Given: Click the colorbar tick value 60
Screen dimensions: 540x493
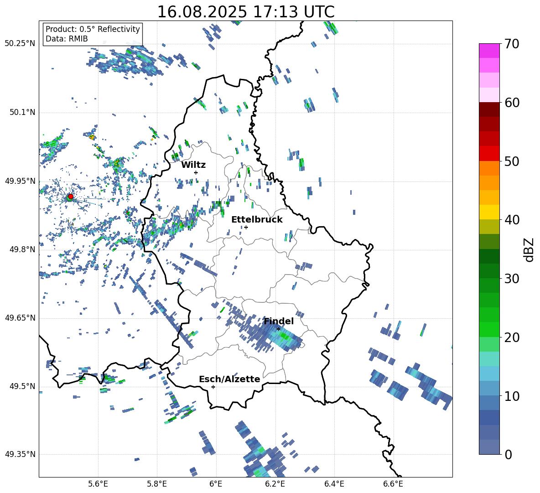Looking at the screenshot, I should tap(512, 103).
